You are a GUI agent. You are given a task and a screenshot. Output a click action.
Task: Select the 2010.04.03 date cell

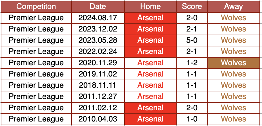click(x=98, y=119)
